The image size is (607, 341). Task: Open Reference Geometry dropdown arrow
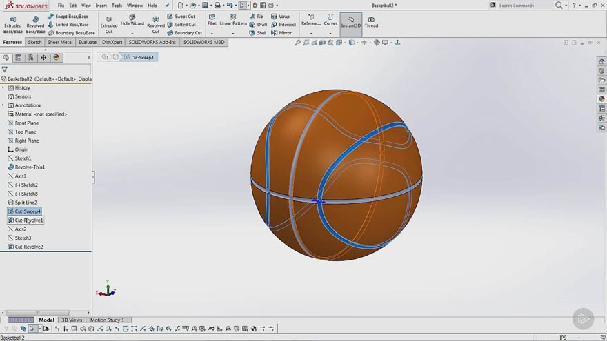tap(311, 33)
